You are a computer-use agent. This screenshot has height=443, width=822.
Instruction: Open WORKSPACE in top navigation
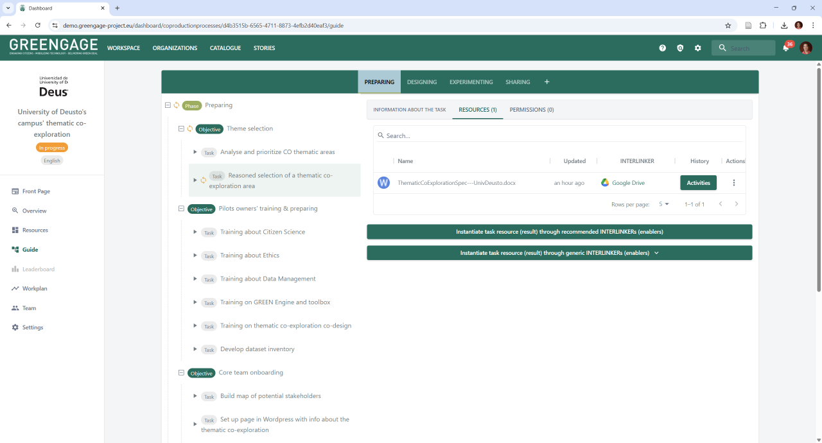tap(123, 48)
